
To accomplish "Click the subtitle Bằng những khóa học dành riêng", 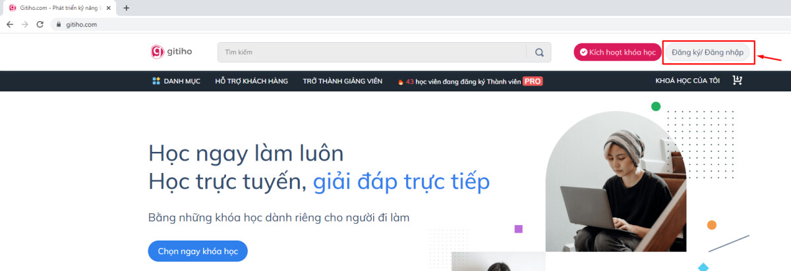I will (279, 218).
